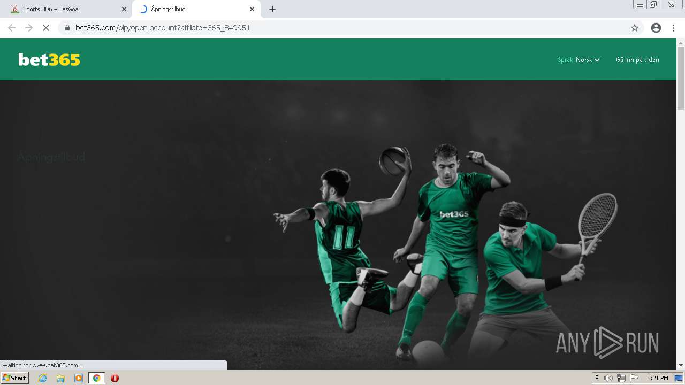Open the Action Center flag icon
The height and width of the screenshot is (385, 685).
click(x=634, y=378)
